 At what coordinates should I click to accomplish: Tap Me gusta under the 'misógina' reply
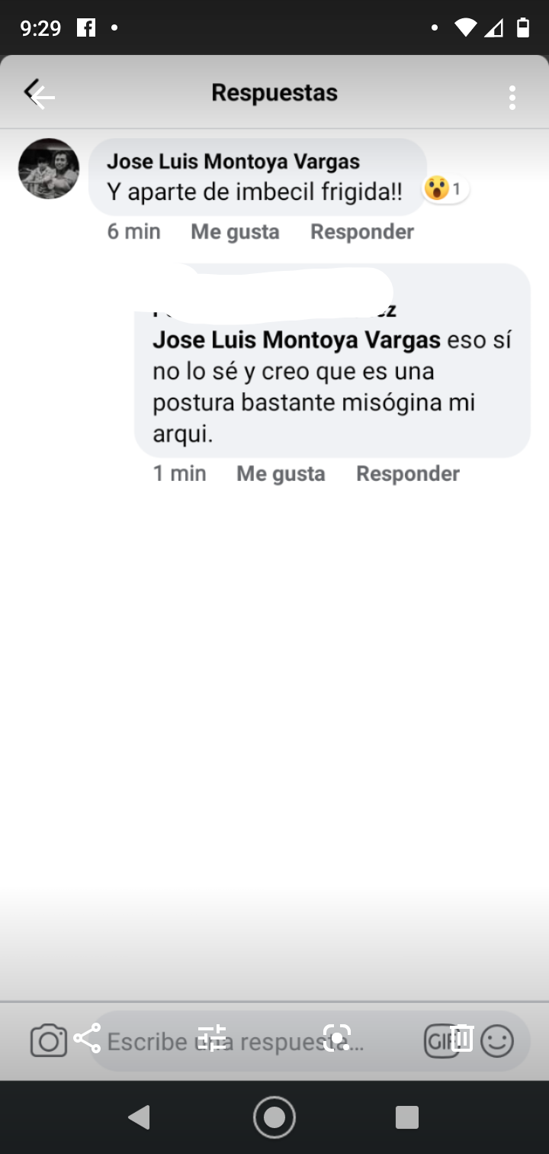click(x=281, y=473)
